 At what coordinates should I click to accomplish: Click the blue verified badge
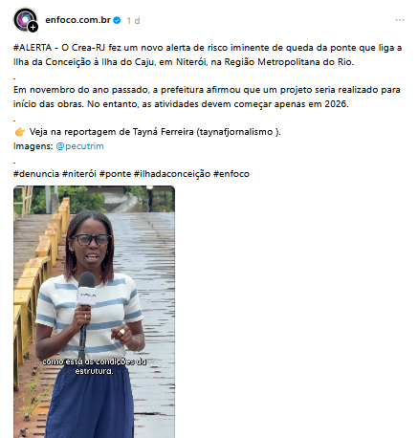(117, 20)
